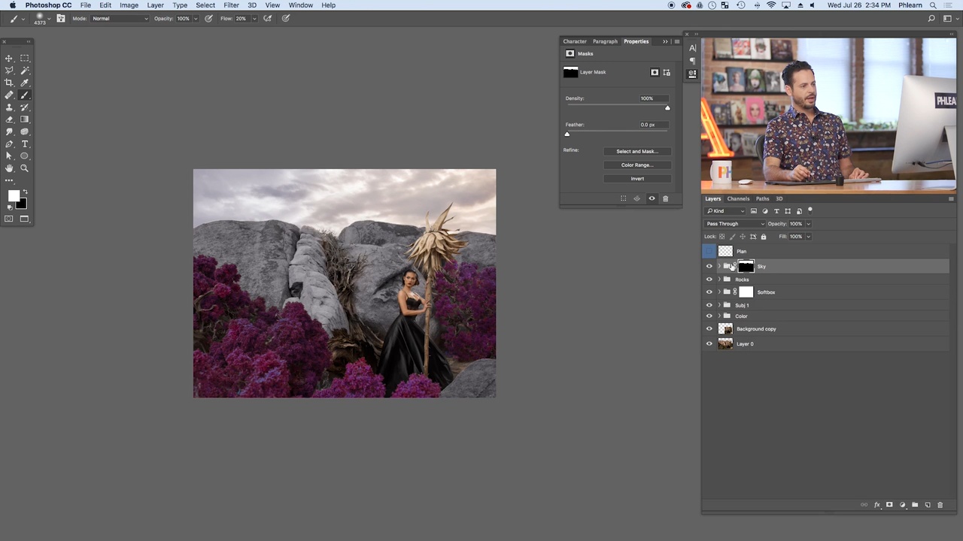963x541 pixels.
Task: Hide the Sky group
Action: [709, 266]
